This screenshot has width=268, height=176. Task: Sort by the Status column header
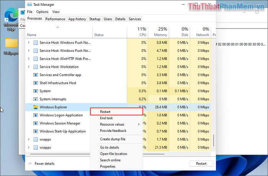point(110,32)
